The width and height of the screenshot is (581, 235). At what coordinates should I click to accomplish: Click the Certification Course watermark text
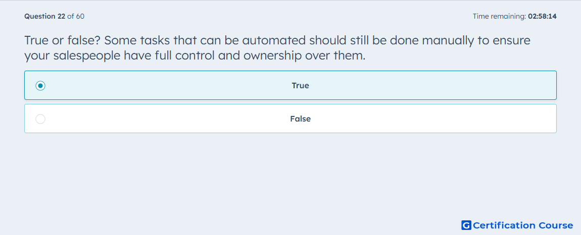pyautogui.click(x=523, y=225)
